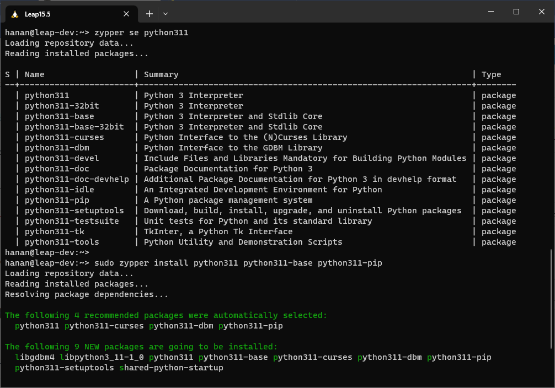Click 'python311-idle' package name

(x=60, y=190)
